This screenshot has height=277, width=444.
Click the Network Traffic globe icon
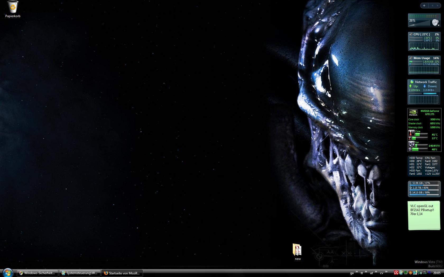click(412, 82)
